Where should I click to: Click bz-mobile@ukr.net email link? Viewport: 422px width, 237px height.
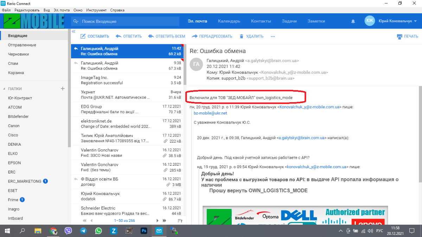(x=210, y=113)
